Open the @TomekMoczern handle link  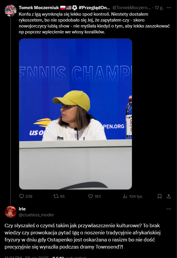[x=132, y=8]
